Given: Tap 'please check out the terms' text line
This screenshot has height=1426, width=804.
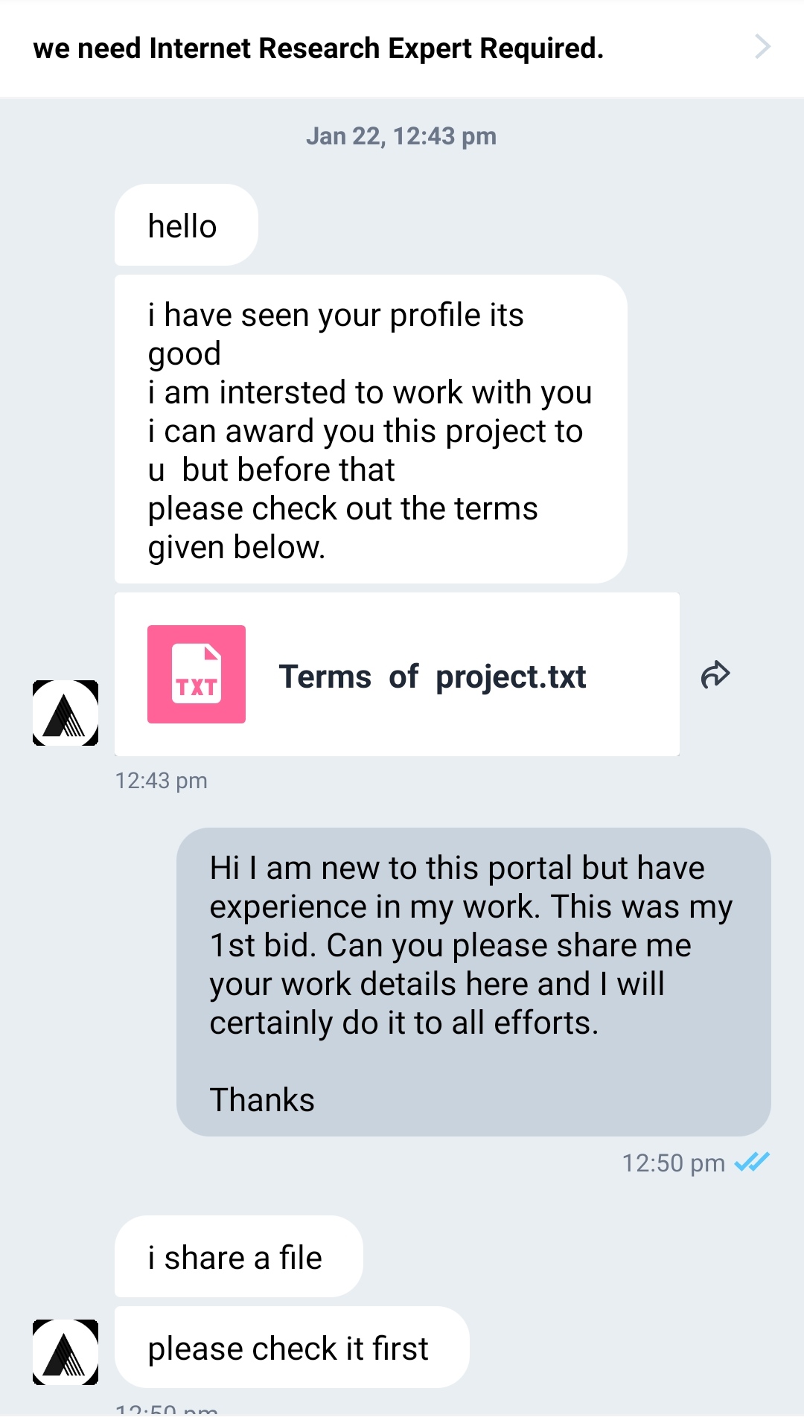Looking at the screenshot, I should tap(342, 509).
